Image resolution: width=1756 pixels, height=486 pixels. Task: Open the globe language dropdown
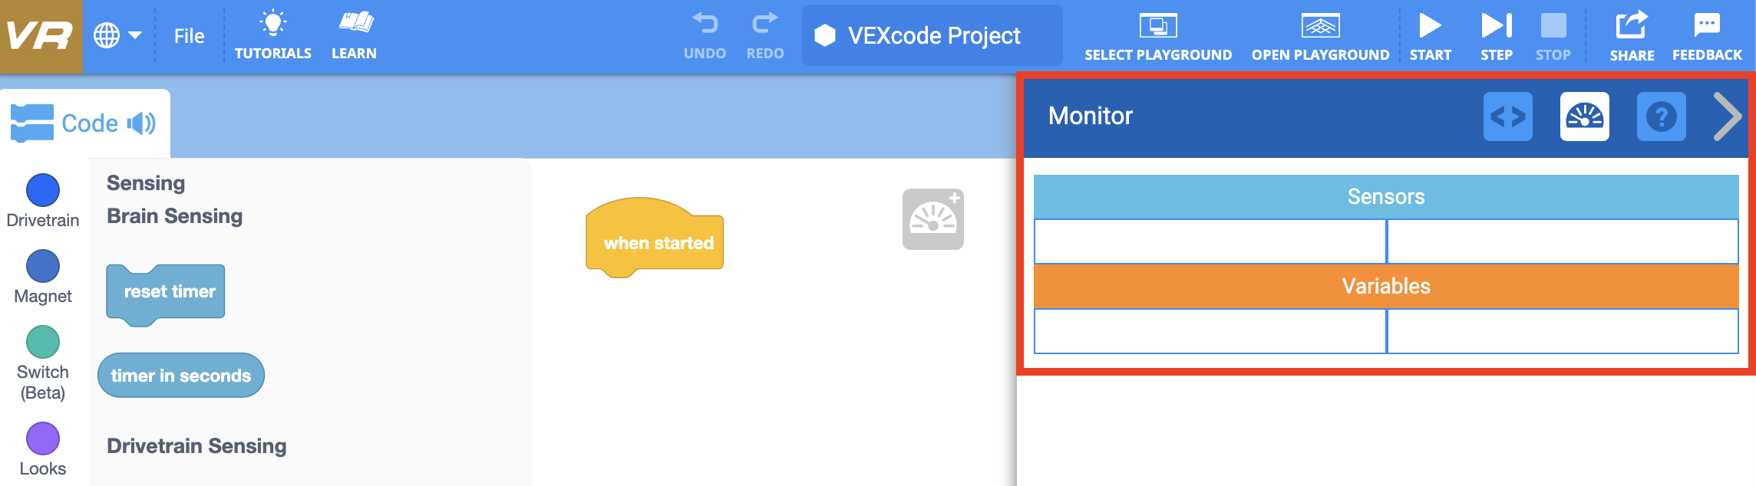click(x=117, y=35)
